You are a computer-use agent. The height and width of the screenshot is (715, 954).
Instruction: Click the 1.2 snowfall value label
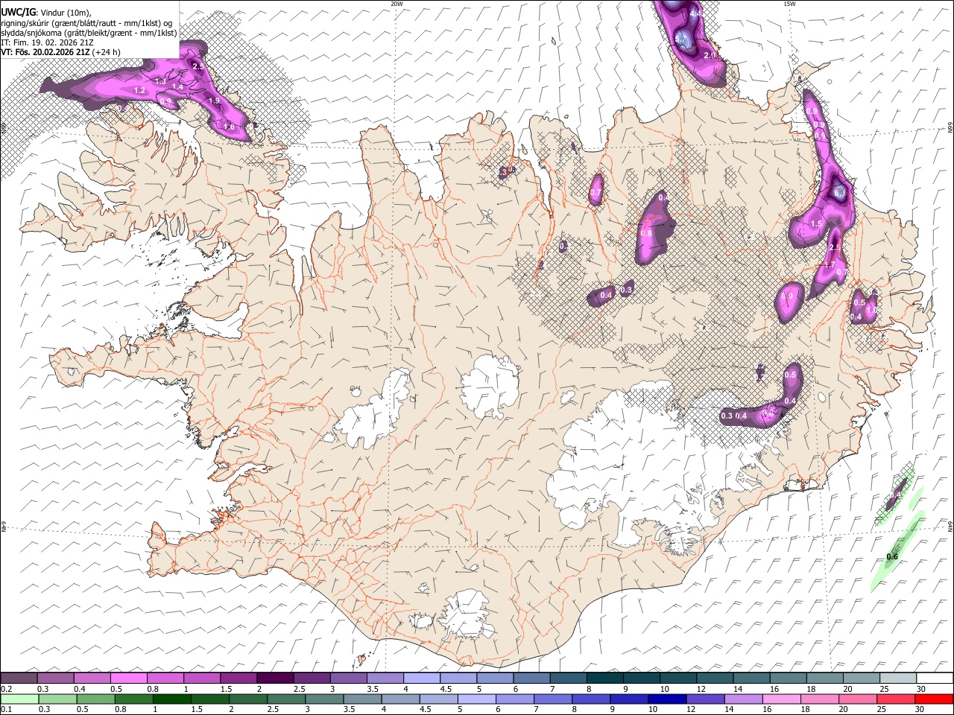(x=139, y=90)
